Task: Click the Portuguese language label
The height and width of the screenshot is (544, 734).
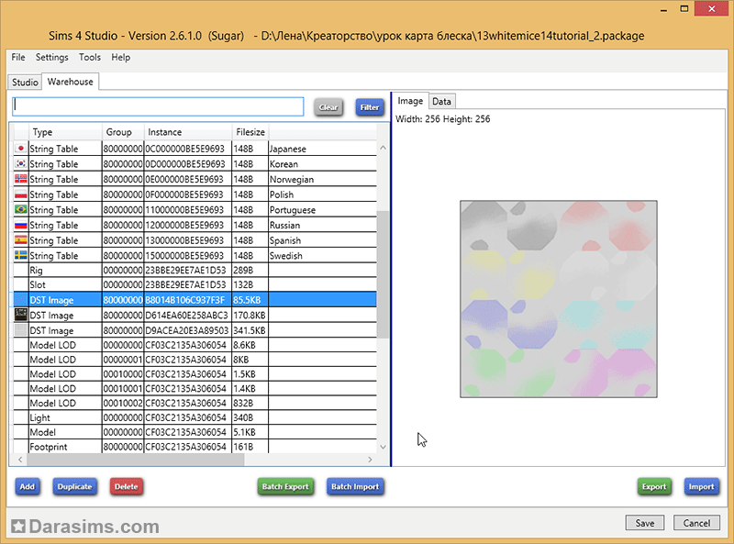Action: coord(293,210)
